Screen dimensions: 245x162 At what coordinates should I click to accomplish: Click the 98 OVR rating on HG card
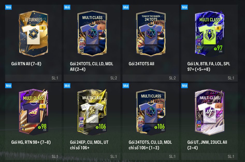pos(42,127)
